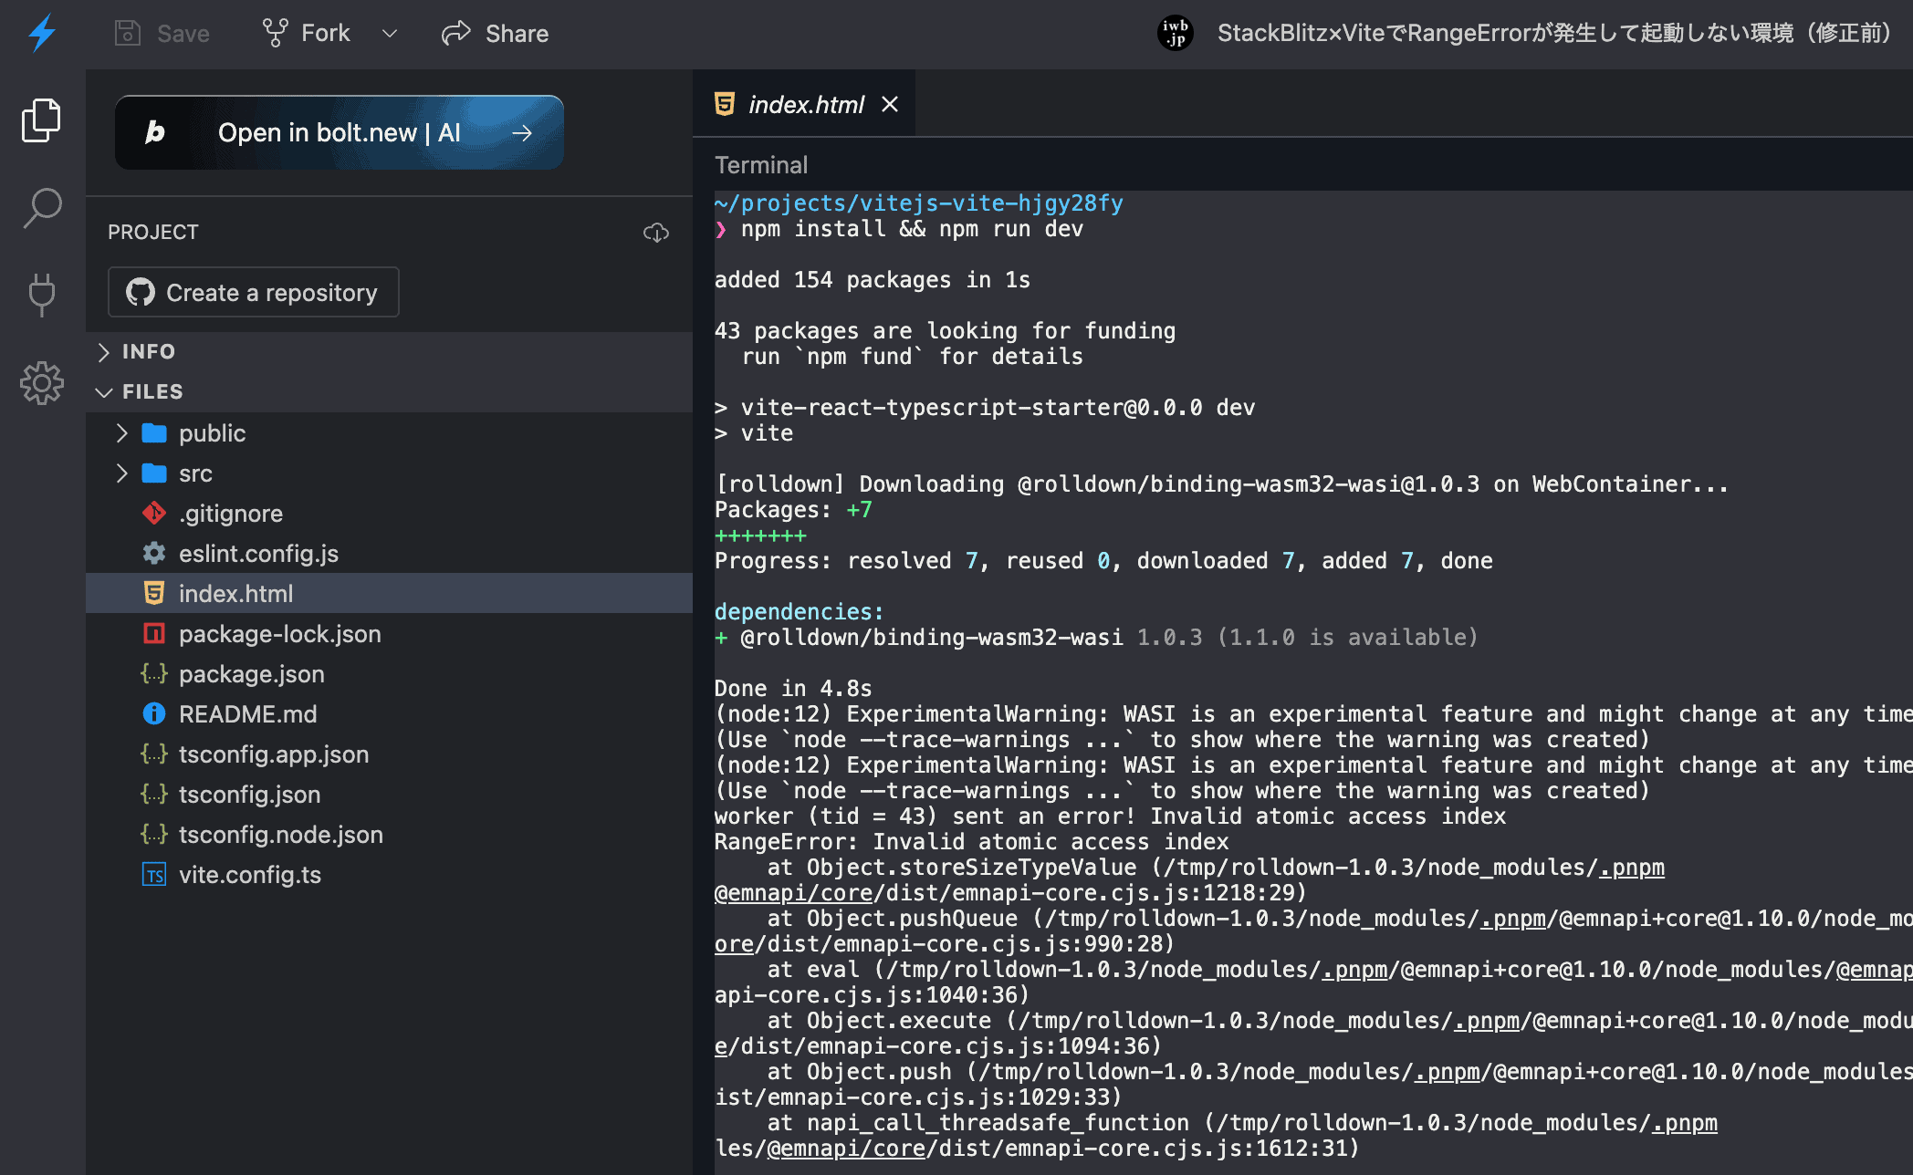Open the Fork dropdown arrow

point(390,34)
